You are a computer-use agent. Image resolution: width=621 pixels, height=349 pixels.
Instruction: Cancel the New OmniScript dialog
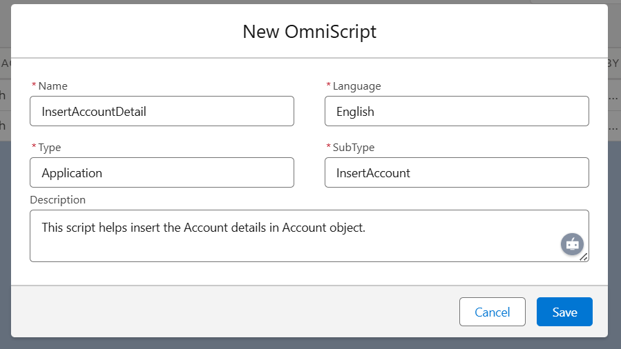(492, 312)
